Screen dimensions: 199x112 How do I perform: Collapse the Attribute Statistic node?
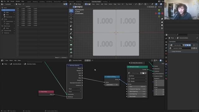(x=68, y=65)
